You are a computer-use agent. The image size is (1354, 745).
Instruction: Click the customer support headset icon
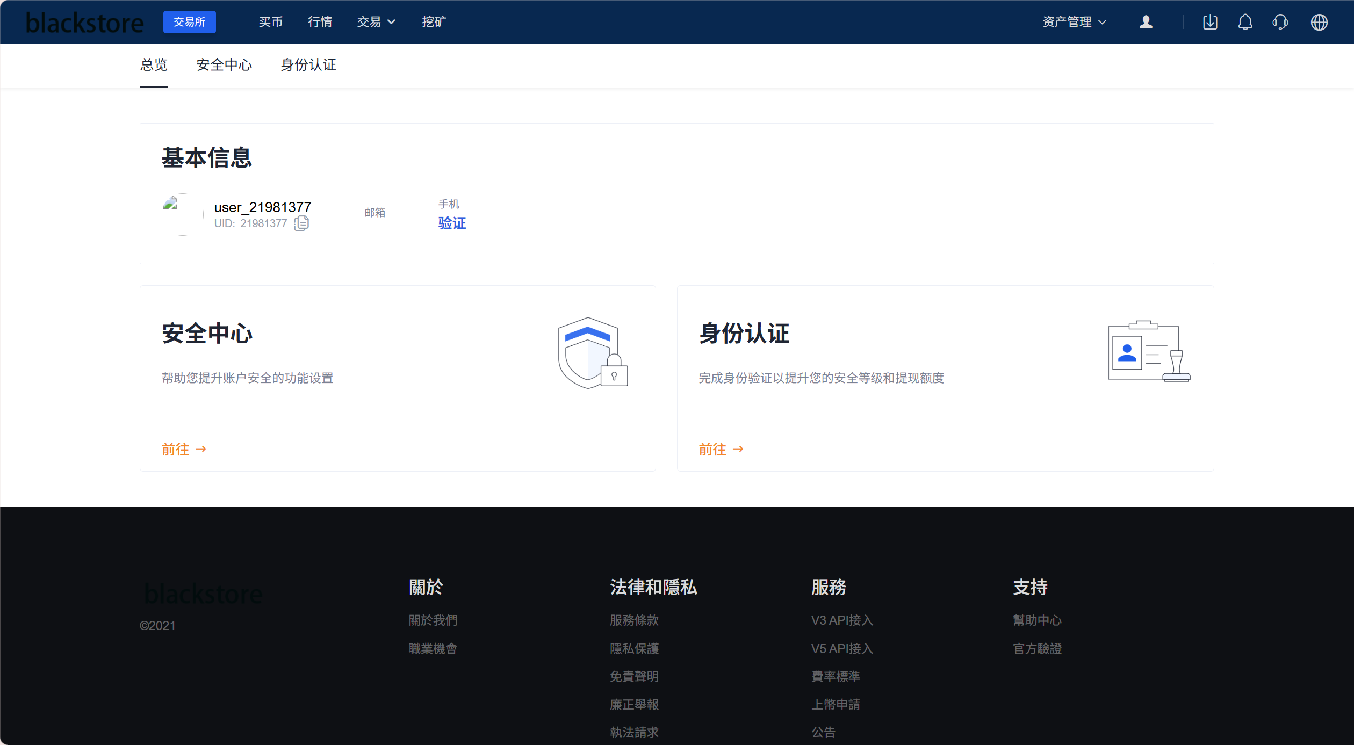(x=1280, y=22)
